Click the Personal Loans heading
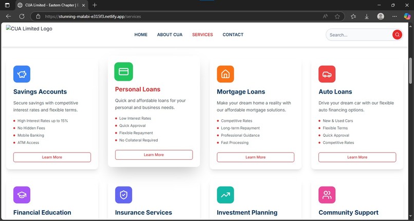The image size is (414, 221). click(138, 89)
